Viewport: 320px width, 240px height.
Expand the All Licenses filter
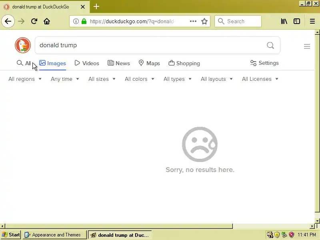(x=260, y=79)
